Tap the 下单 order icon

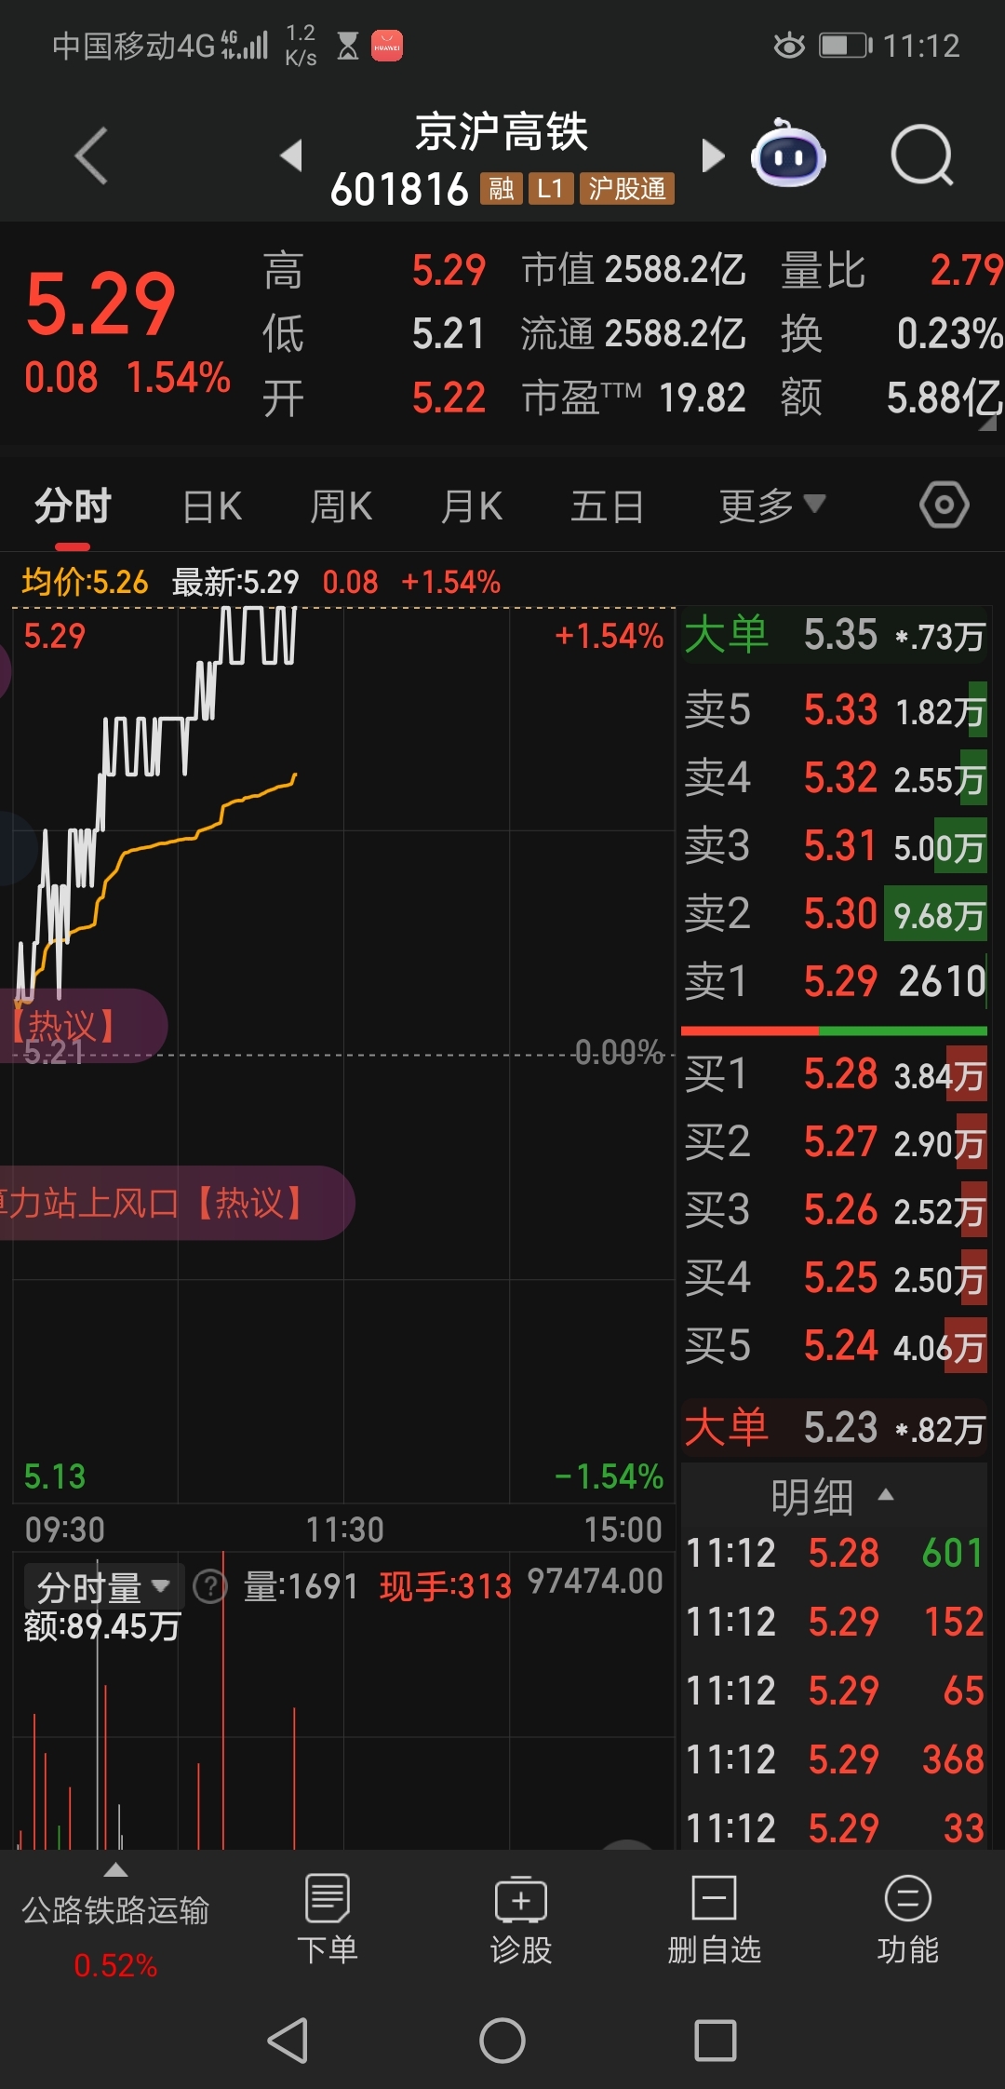point(328,1920)
